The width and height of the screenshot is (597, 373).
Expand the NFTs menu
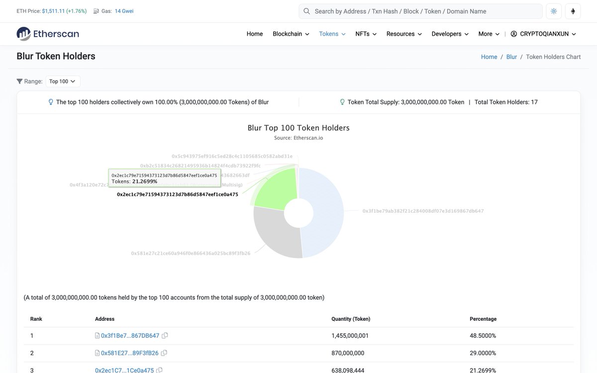point(366,34)
